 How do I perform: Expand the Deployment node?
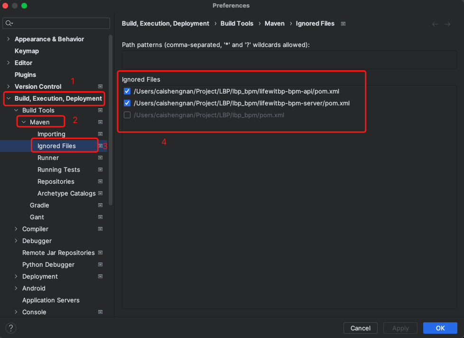coord(16,276)
